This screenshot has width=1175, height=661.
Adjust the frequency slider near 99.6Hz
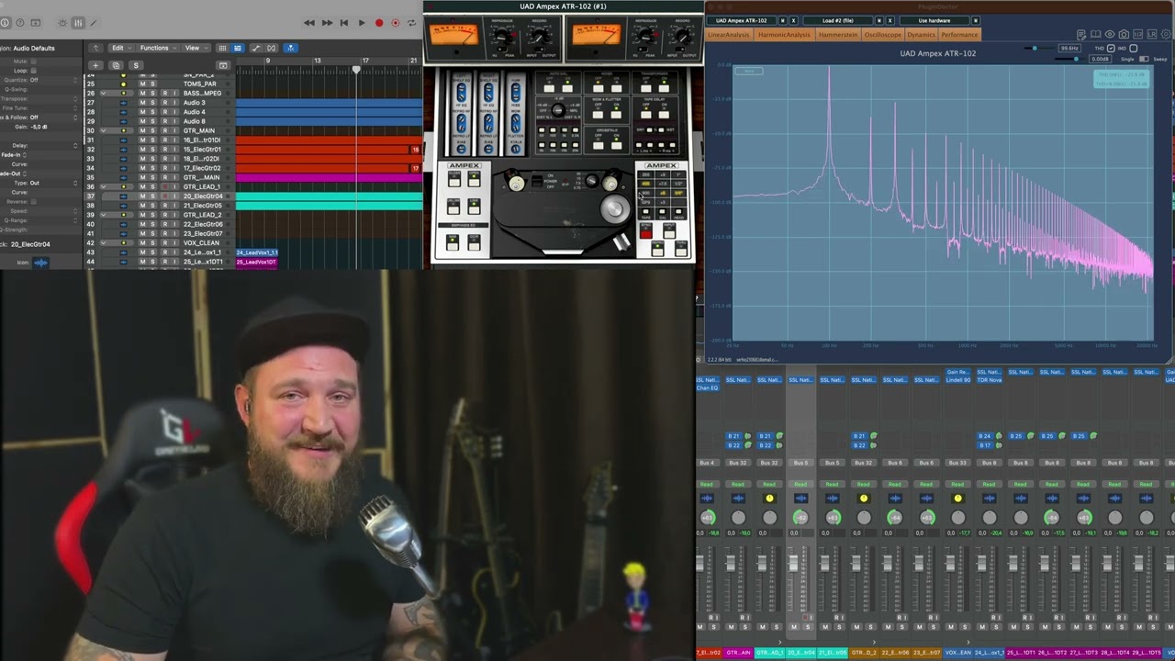click(1035, 48)
